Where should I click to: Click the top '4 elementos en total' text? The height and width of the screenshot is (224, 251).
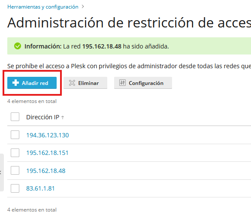32,101
